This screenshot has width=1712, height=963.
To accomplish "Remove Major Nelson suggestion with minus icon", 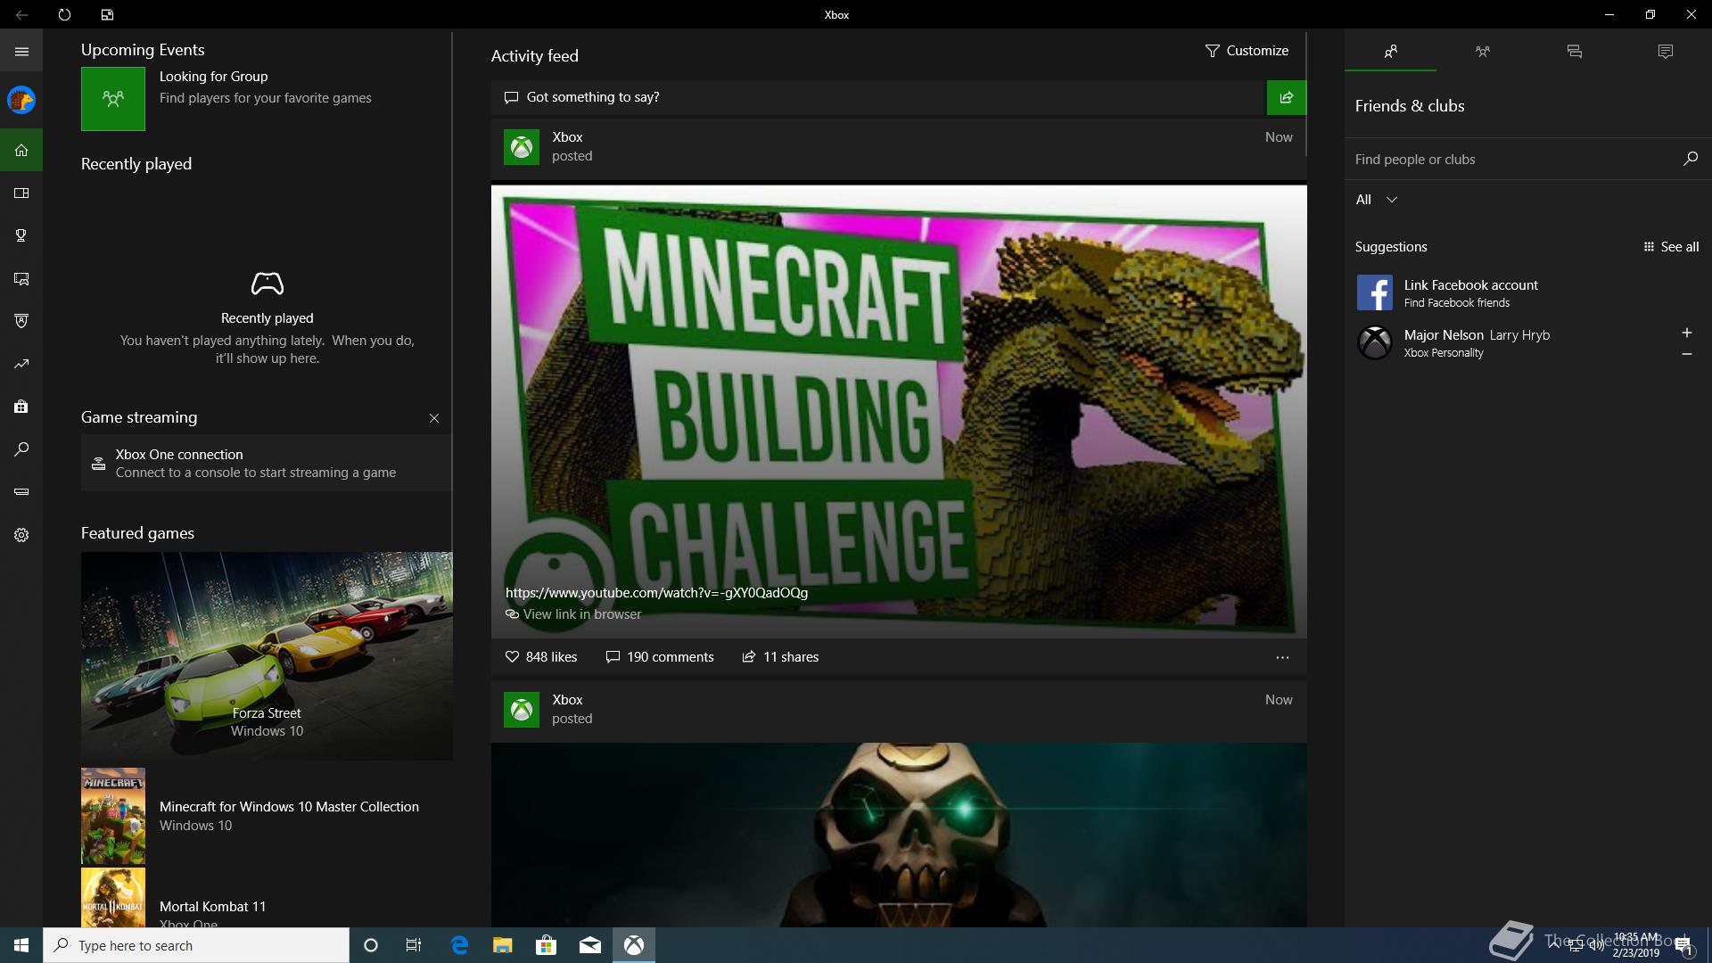I will pos(1686,354).
